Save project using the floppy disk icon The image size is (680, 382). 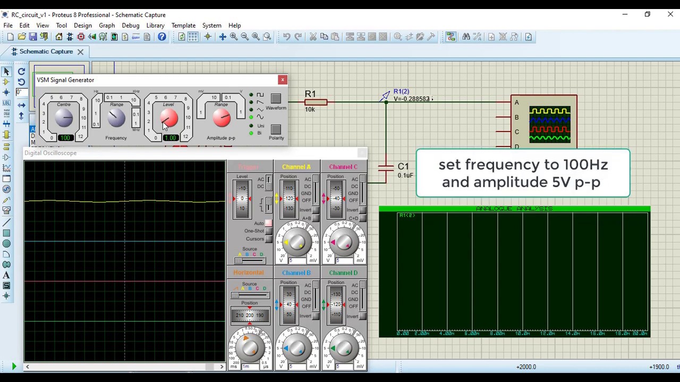(33, 37)
